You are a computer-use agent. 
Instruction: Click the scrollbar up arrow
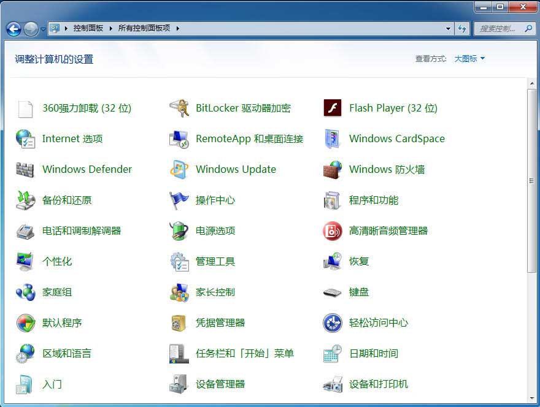coord(532,83)
